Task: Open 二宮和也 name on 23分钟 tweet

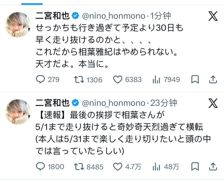Action: click(52, 103)
